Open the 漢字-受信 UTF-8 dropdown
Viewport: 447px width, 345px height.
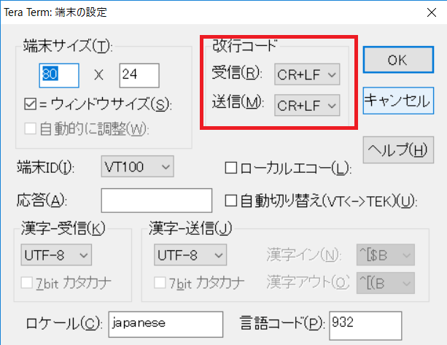click(56, 255)
